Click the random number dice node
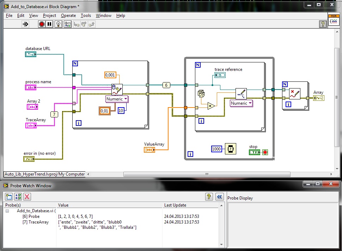The image size is (342, 251). pyautogui.click(x=201, y=94)
